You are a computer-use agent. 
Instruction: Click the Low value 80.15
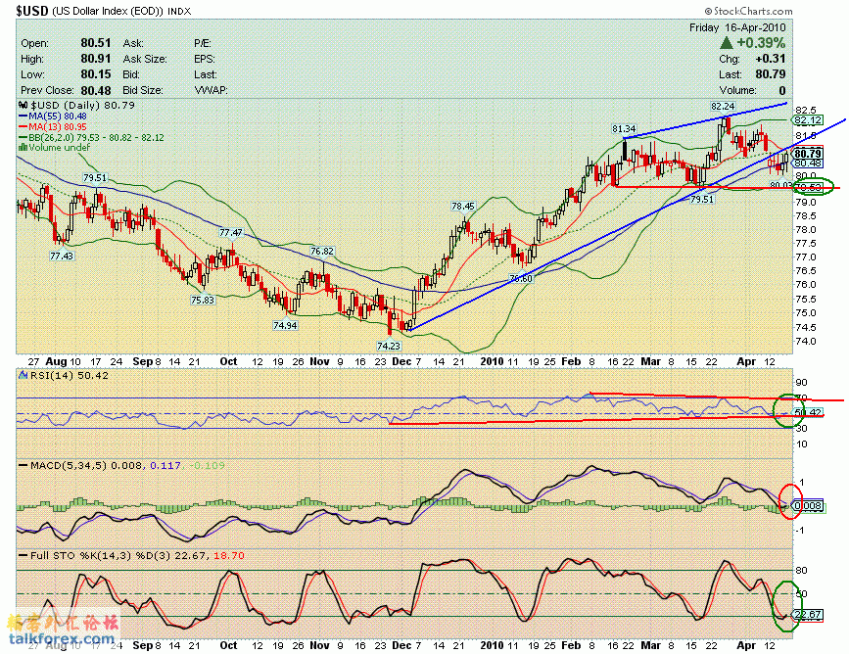point(96,74)
